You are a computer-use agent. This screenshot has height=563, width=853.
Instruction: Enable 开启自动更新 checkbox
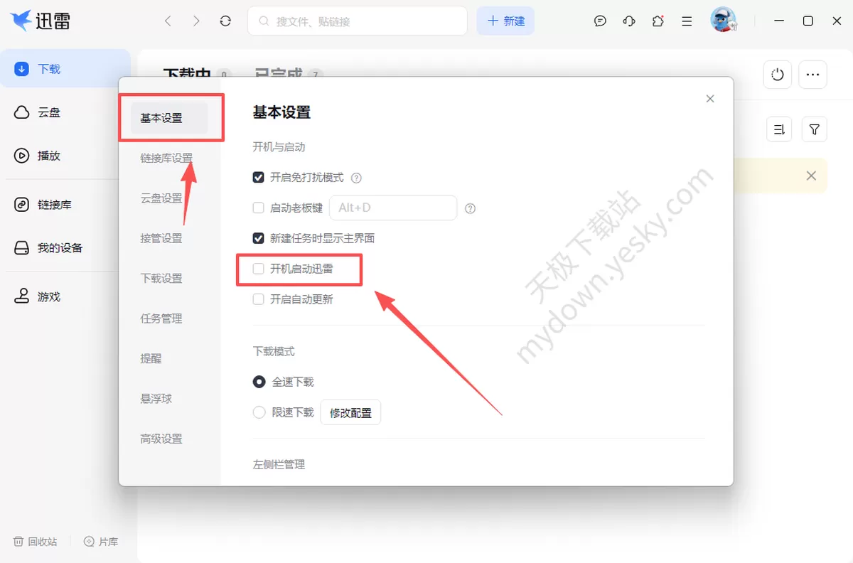click(x=259, y=299)
